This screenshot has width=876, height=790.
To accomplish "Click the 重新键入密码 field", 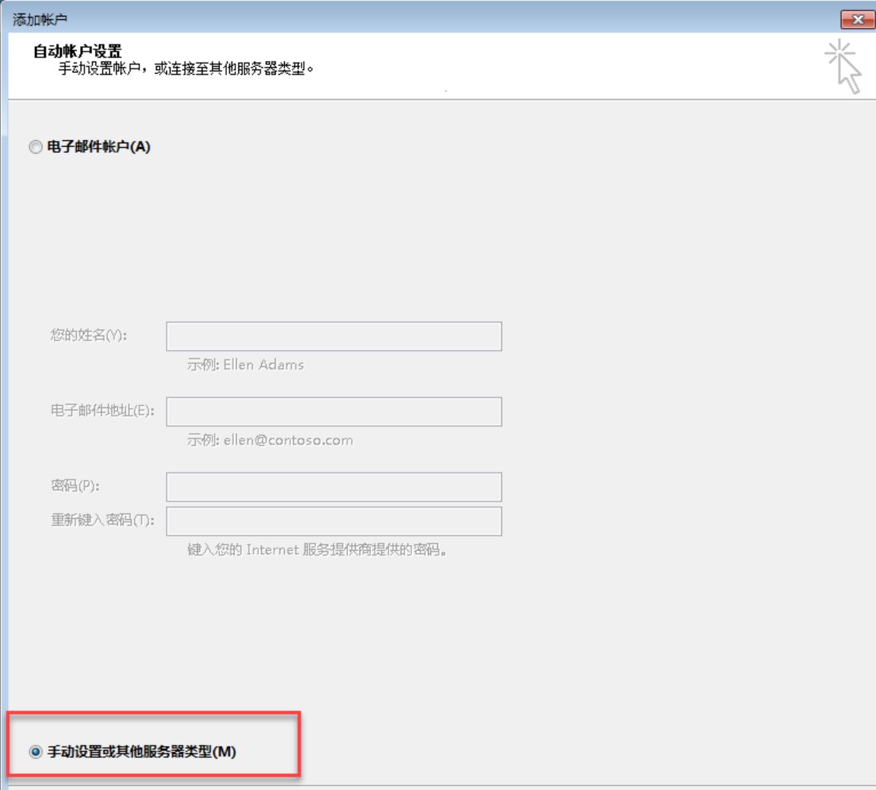I will click(x=333, y=521).
